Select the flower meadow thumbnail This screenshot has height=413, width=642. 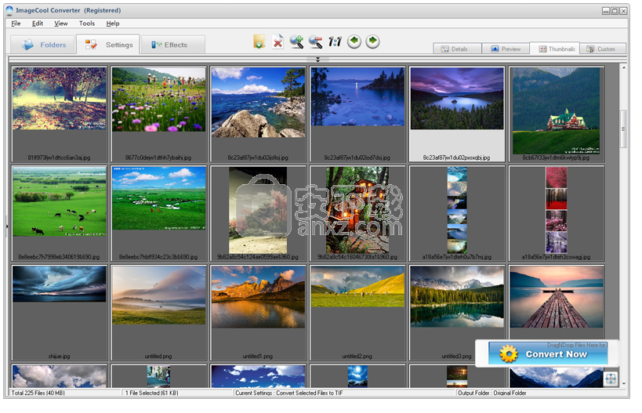tap(159, 114)
